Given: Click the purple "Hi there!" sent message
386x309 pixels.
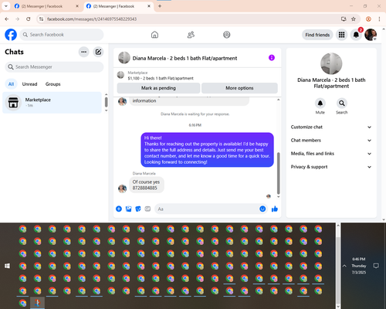Looking at the screenshot, I should click(207, 150).
